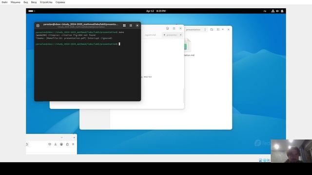Viewport: 312px width, 175px height.
Task: Open the Устройства menu
Action: pyautogui.click(x=46, y=2)
